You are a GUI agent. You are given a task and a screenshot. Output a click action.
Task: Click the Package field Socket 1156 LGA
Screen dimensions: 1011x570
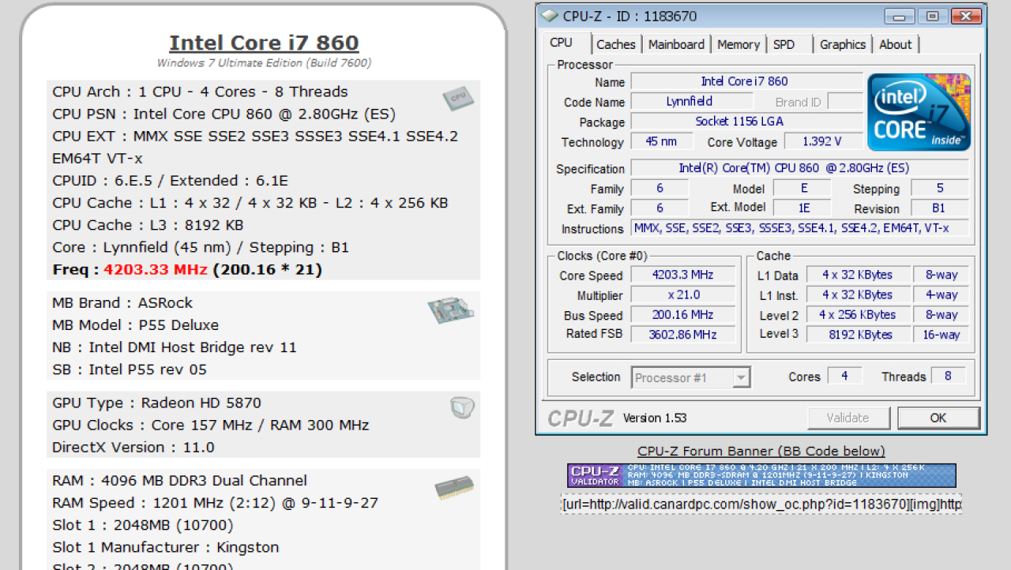pyautogui.click(x=746, y=122)
